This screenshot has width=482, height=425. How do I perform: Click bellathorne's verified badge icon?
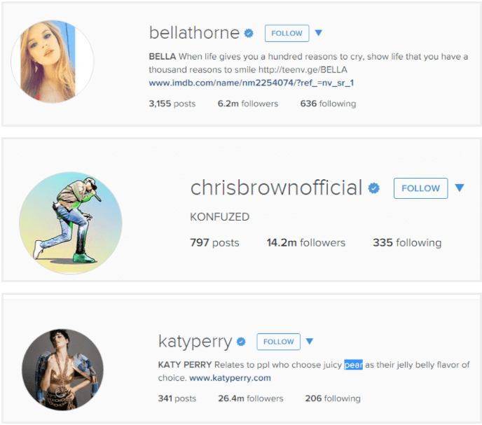249,33
